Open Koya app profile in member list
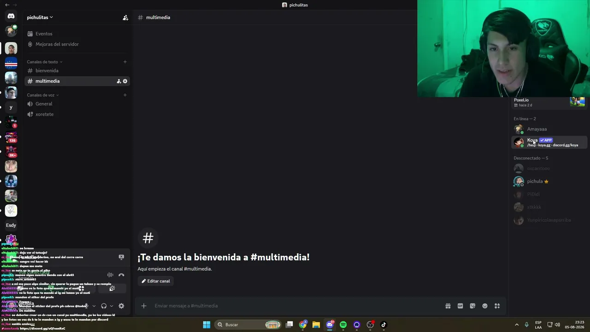Image resolution: width=590 pixels, height=332 pixels. [x=549, y=142]
